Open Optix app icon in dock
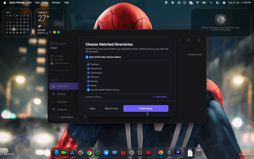Image resolution: width=254 pixels, height=159 pixels. pyautogui.click(x=178, y=153)
